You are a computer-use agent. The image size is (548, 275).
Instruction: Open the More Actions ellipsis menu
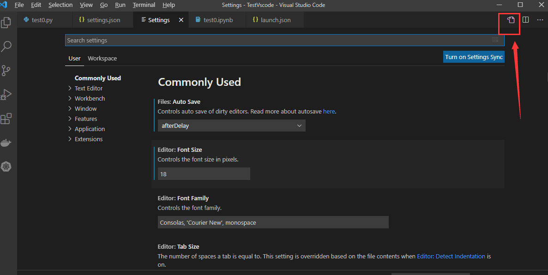coord(540,20)
